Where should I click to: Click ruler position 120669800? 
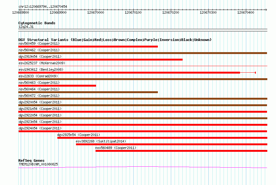[x=20, y=12]
